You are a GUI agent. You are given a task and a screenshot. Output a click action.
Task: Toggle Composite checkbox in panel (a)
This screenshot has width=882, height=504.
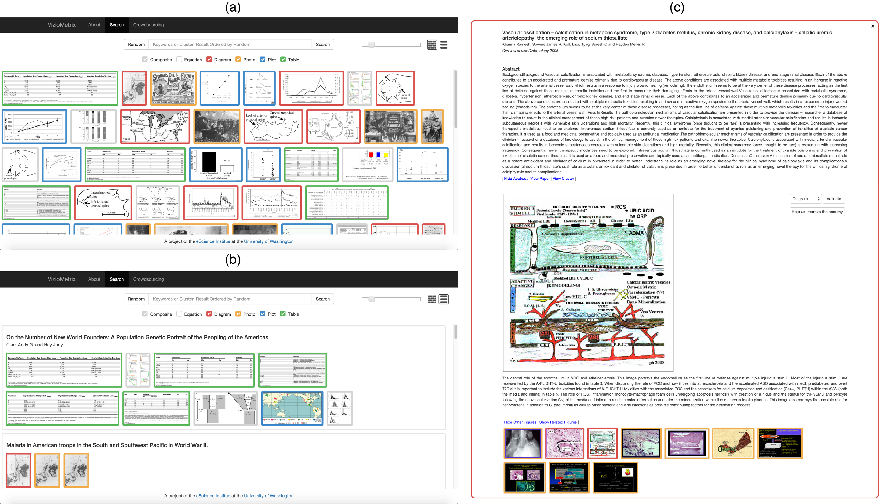coord(145,60)
